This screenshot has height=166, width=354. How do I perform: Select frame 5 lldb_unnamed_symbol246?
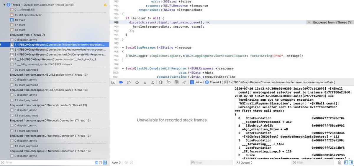[41, 64]
